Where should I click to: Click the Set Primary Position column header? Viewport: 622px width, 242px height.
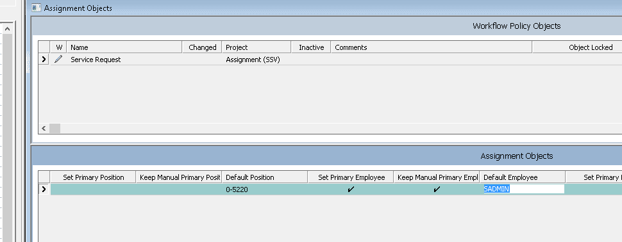click(93, 177)
